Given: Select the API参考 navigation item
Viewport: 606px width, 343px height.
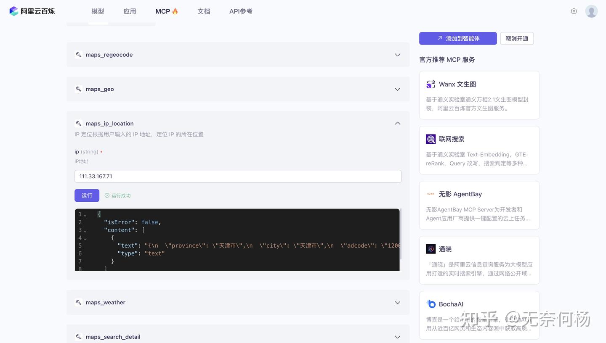Looking at the screenshot, I should click(x=240, y=11).
